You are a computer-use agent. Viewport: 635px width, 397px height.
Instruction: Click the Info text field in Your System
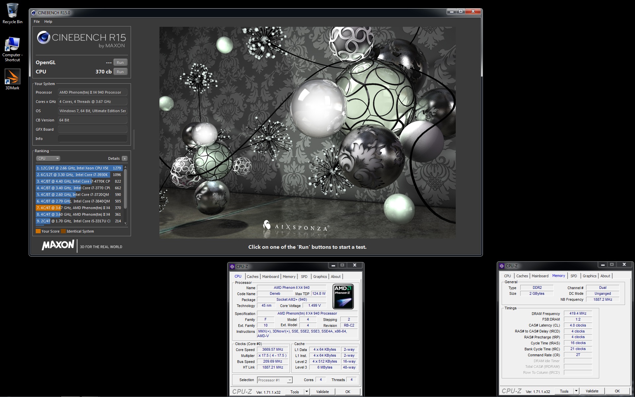point(93,139)
